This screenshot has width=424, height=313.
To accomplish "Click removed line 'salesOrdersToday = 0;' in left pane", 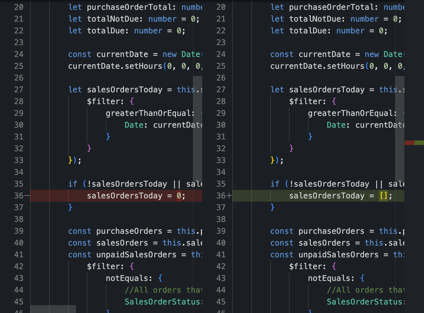I will [x=116, y=196].
